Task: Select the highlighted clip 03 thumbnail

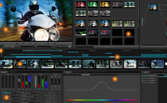Action: pyautogui.click(x=34, y=64)
